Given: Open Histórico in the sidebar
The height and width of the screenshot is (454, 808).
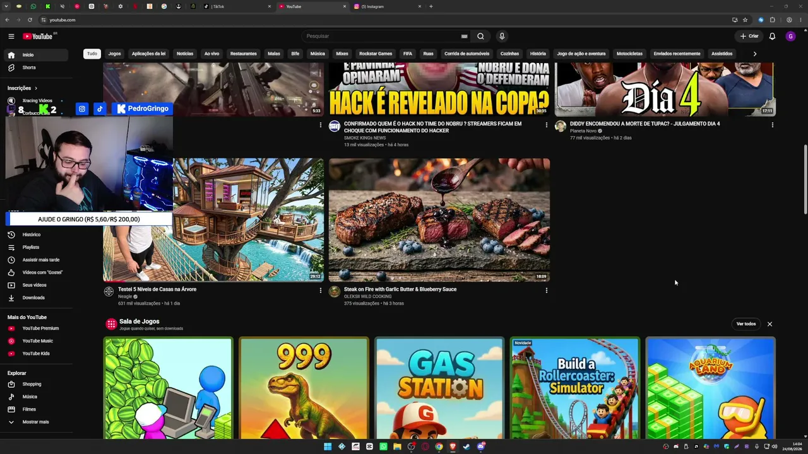Looking at the screenshot, I should pos(35,235).
